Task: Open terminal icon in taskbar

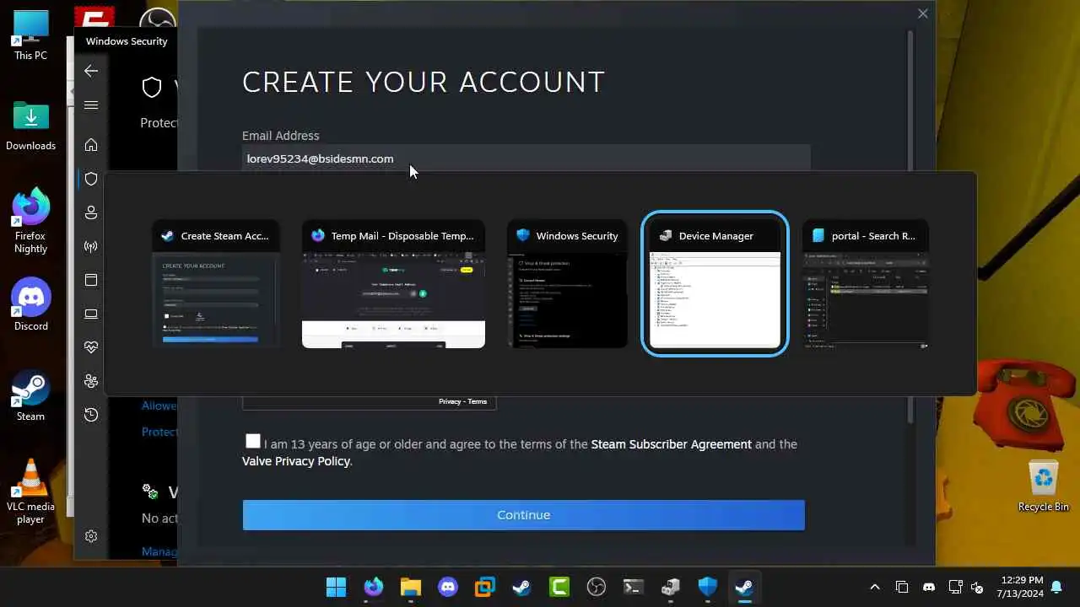Action: pyautogui.click(x=633, y=587)
